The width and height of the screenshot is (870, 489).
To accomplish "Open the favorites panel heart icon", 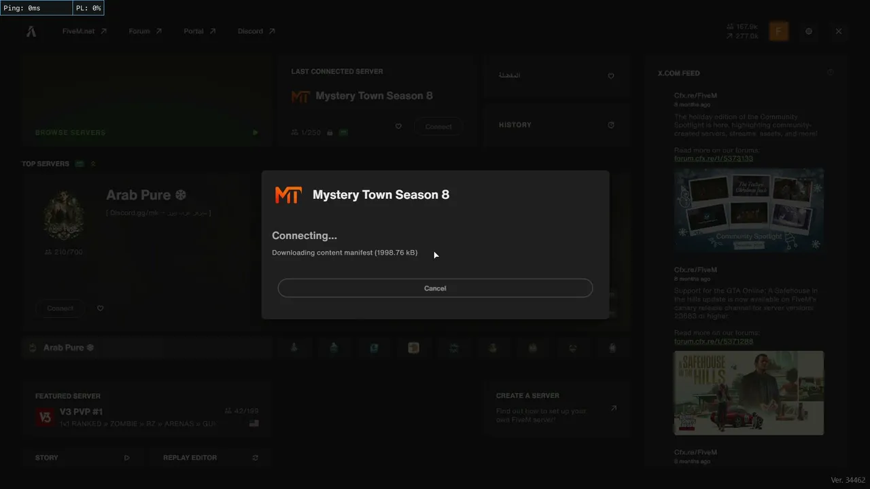I will [611, 76].
